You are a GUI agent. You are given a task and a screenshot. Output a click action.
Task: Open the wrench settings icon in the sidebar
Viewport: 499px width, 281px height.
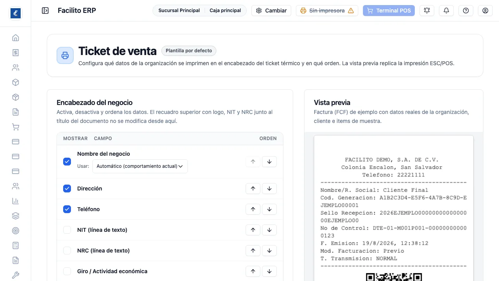click(x=16, y=275)
